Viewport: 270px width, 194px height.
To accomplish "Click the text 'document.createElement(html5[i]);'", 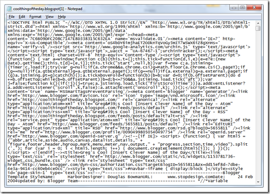I will 169,148.
